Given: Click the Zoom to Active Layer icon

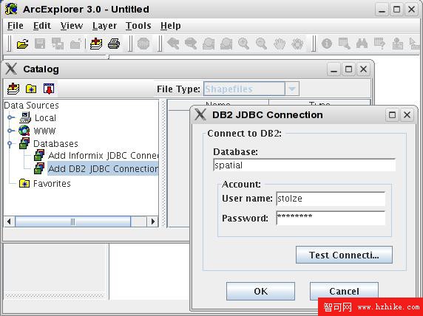Looking at the screenshot, I should click(209, 44).
